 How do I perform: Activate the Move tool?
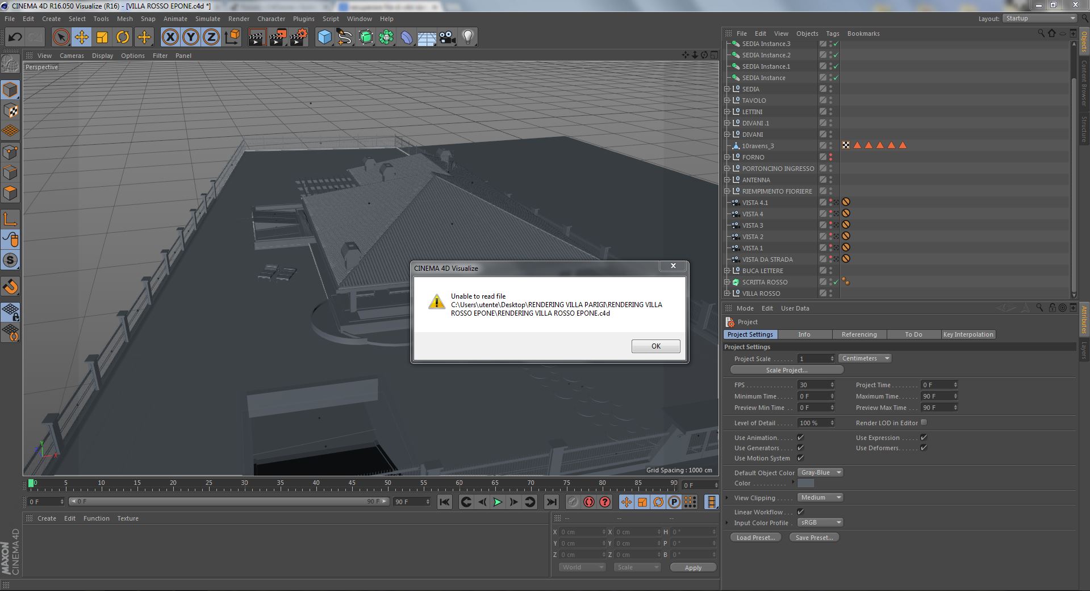tap(81, 37)
